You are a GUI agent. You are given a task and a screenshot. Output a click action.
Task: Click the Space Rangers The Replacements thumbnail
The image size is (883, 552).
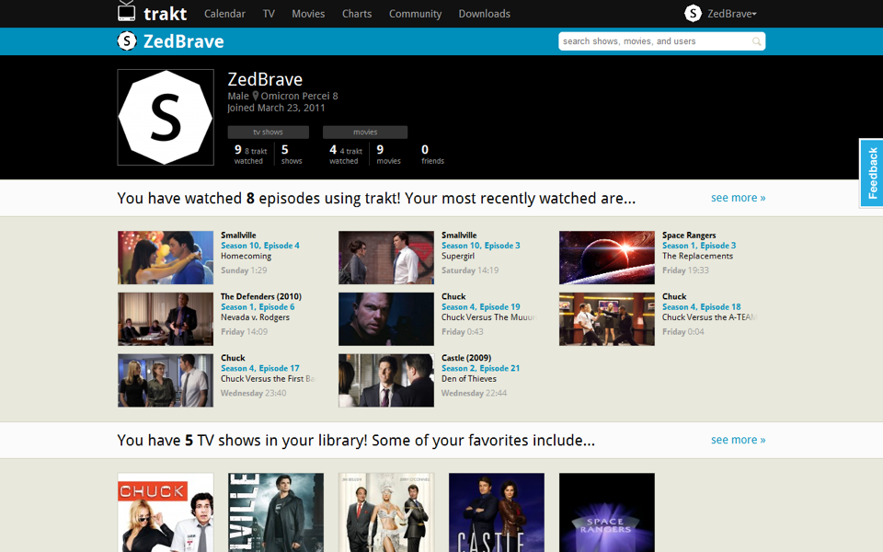pos(607,258)
